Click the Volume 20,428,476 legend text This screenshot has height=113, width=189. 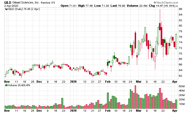click(19, 85)
